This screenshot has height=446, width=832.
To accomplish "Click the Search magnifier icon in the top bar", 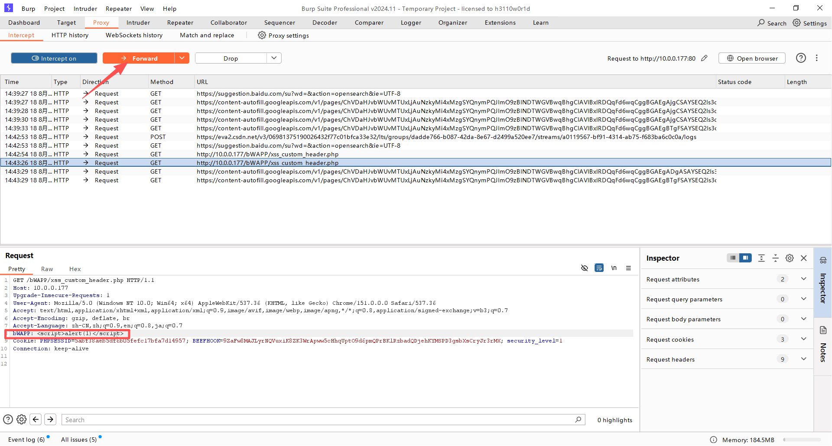I will click(x=761, y=23).
